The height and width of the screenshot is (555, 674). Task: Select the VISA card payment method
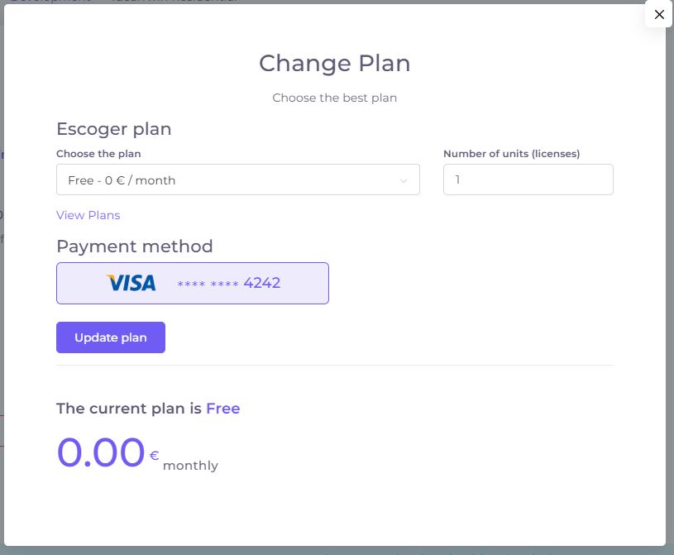pyautogui.click(x=192, y=283)
